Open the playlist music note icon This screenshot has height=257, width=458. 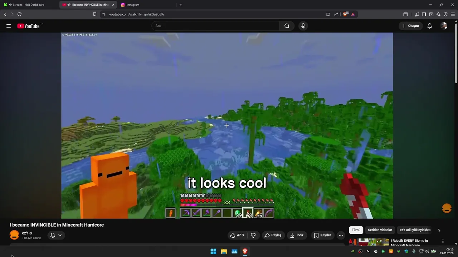point(417,14)
